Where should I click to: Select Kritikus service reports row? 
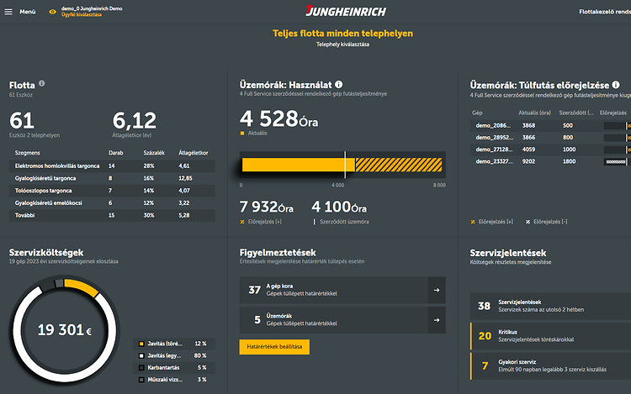(550, 336)
